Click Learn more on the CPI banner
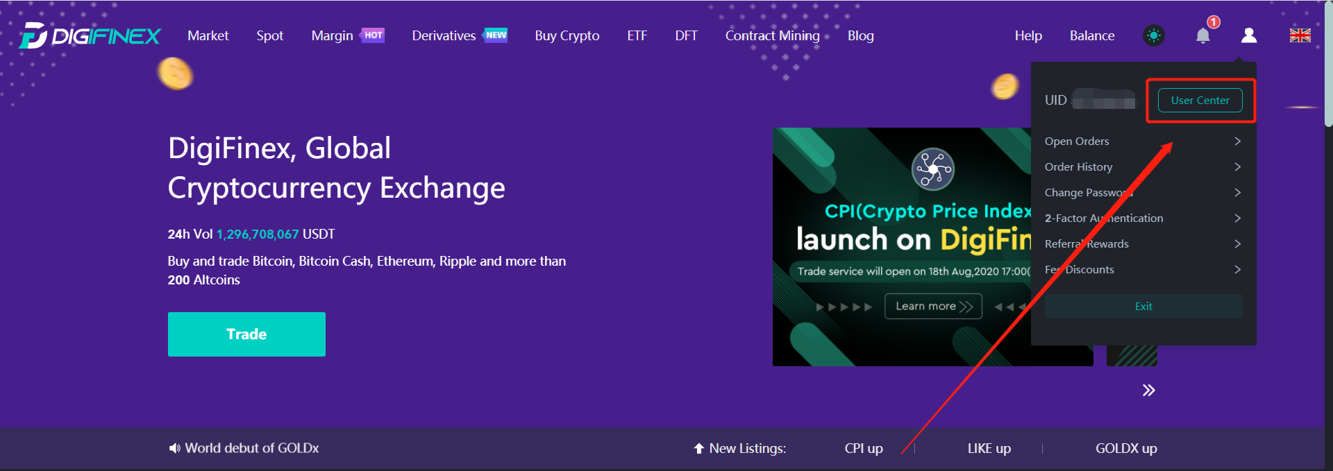 tap(933, 306)
